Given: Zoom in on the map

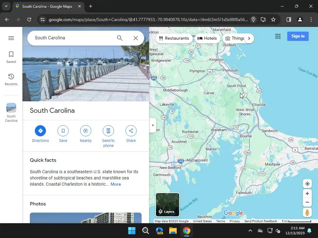Looking at the screenshot, I should tap(307, 193).
